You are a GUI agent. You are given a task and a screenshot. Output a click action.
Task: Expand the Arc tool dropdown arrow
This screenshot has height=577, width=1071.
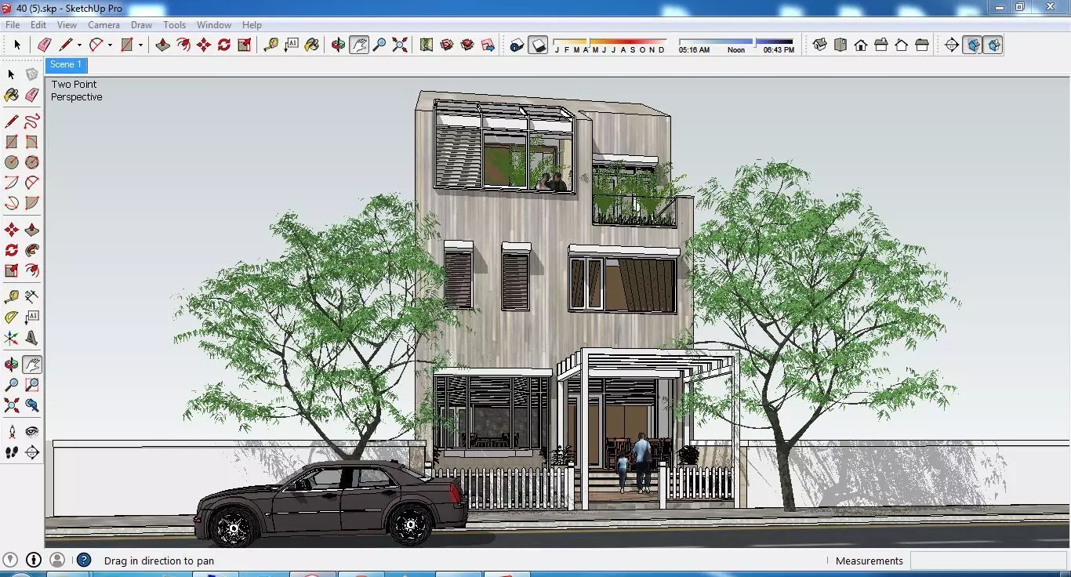110,45
